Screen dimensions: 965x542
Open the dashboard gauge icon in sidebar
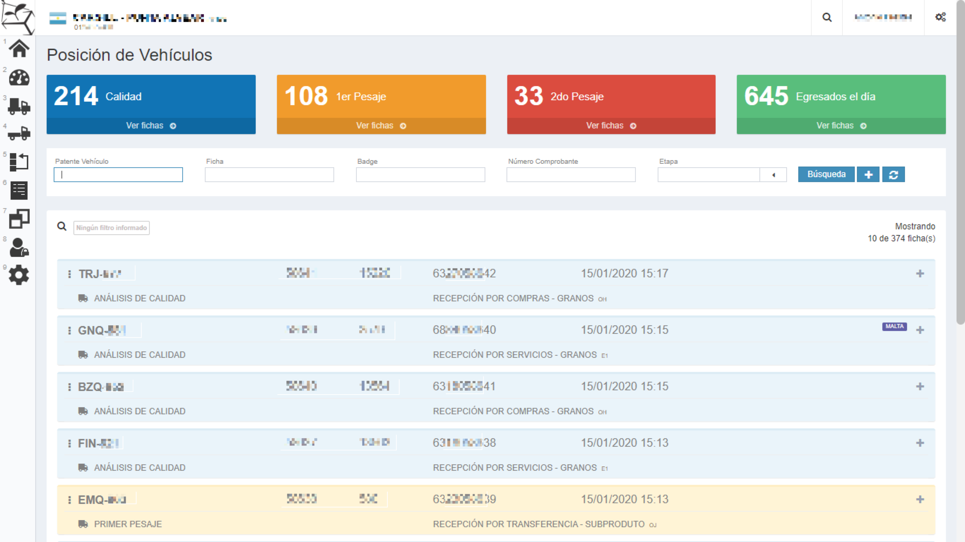tap(19, 78)
